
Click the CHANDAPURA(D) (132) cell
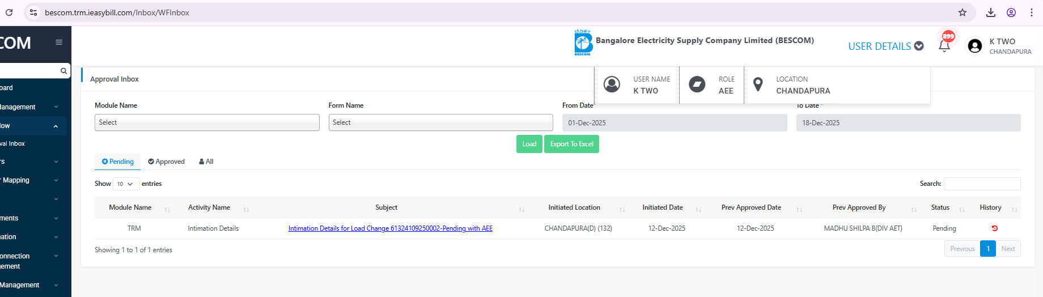click(578, 228)
